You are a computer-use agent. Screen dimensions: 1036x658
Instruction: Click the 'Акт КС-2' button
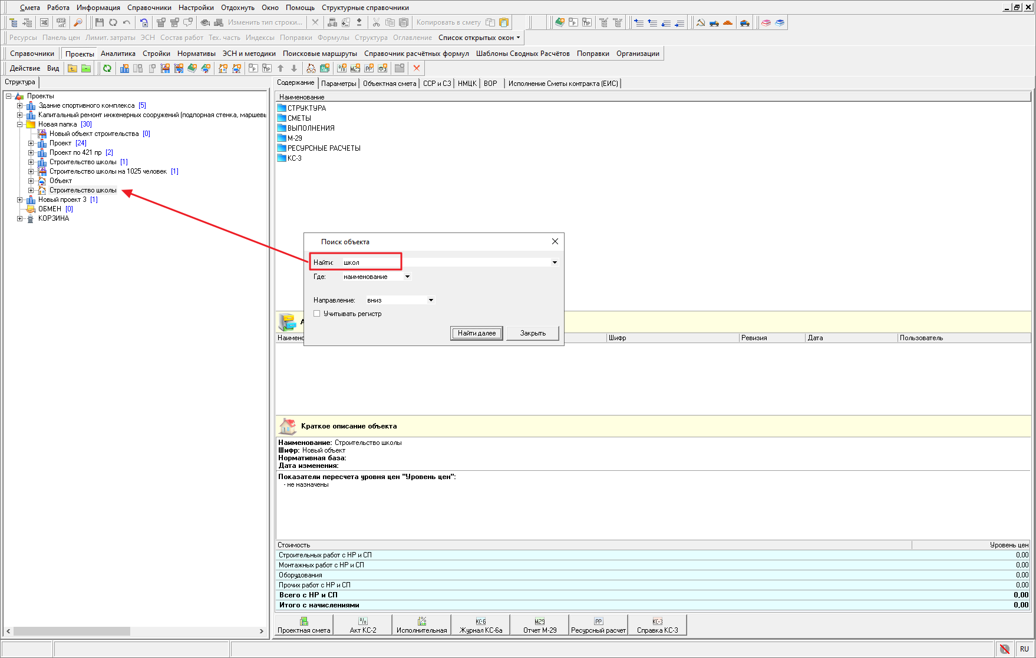tap(362, 625)
